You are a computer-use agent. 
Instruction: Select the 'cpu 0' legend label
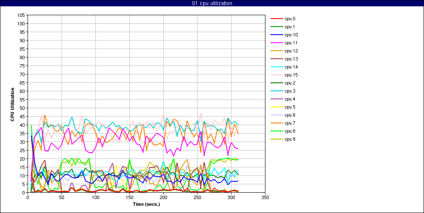pos(290,19)
